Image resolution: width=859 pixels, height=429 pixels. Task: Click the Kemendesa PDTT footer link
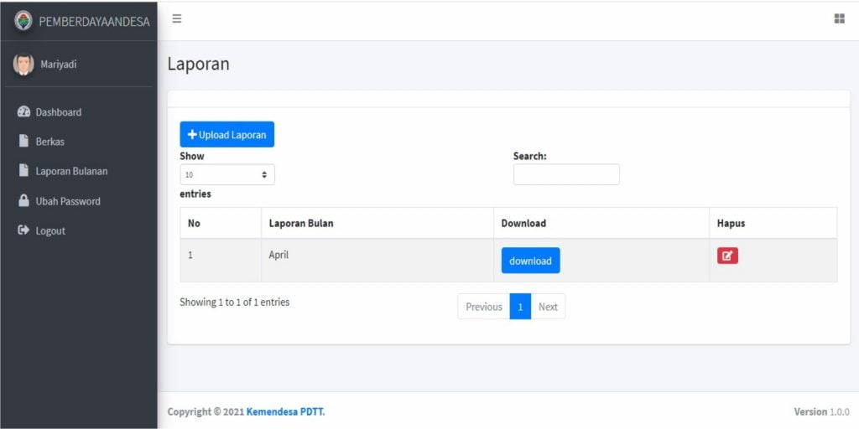tap(285, 411)
